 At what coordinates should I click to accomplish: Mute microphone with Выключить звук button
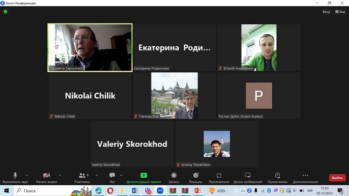pos(15,178)
